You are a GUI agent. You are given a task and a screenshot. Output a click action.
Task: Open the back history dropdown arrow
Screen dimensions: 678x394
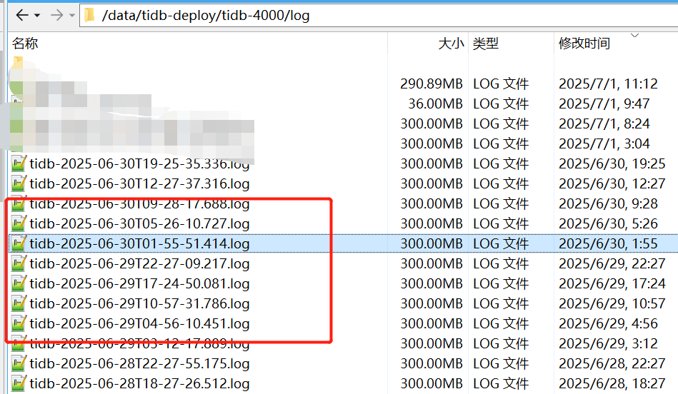[37, 16]
